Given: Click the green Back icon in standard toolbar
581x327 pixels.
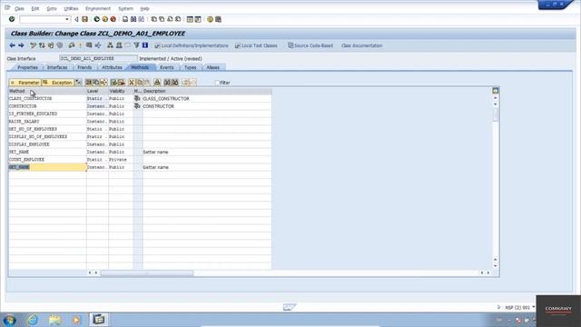Looking at the screenshot, I should 97,19.
